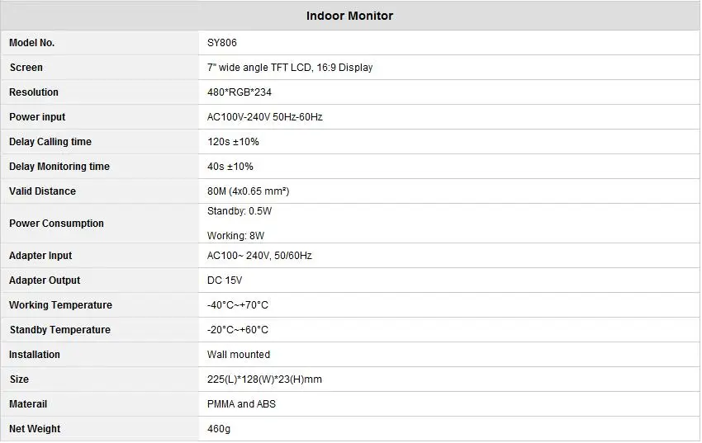The height and width of the screenshot is (443, 702).
Task: Select the Resolution value 480*RGB*234
Action: pyautogui.click(x=240, y=92)
